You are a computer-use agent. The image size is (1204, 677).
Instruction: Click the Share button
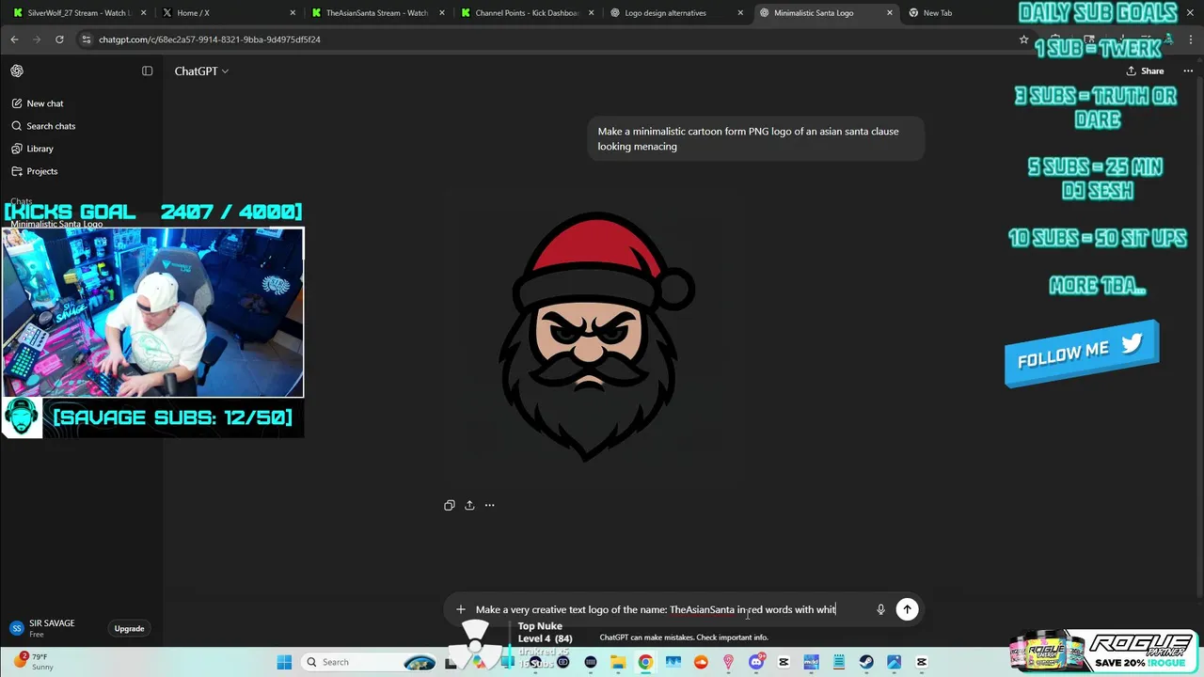tap(1145, 71)
